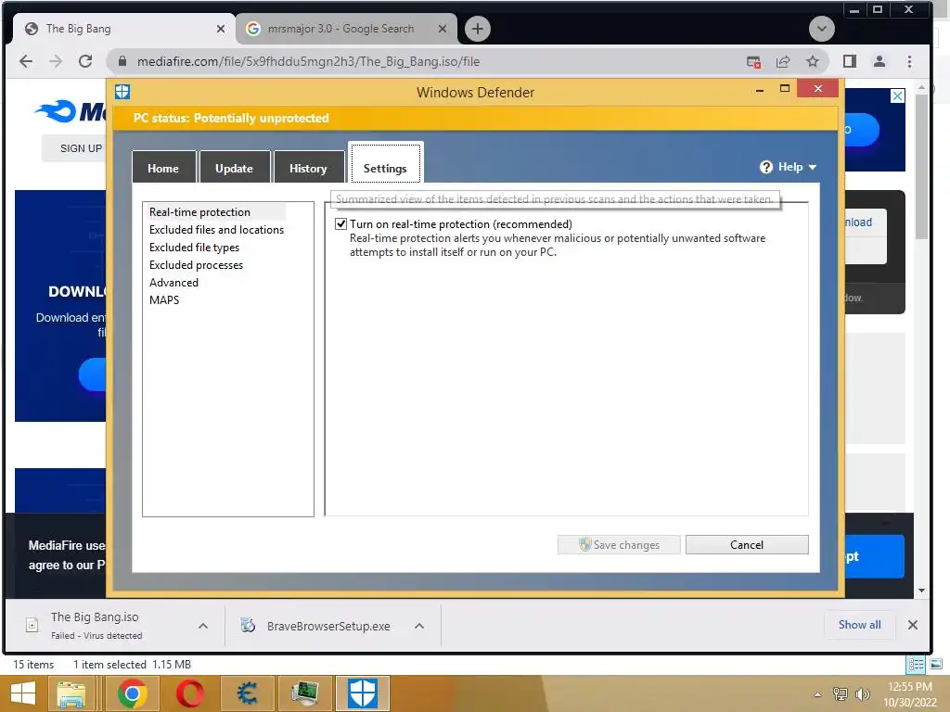950x712 pixels.
Task: Click Show all downloads
Action: [x=859, y=624]
